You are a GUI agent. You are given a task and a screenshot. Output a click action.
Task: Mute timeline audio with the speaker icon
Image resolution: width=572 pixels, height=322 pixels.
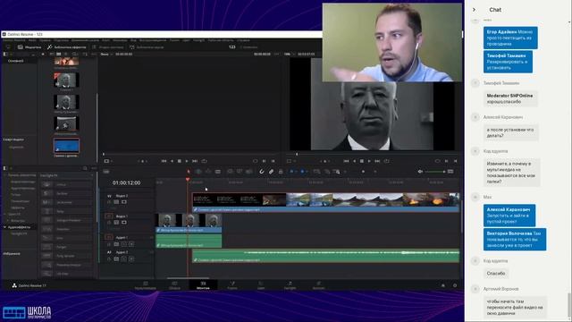(420, 172)
